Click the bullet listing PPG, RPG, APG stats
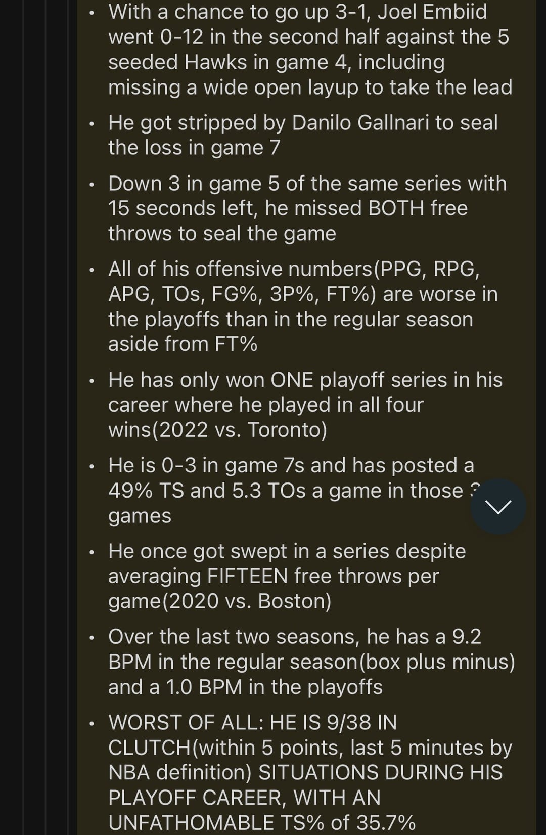This screenshot has height=835, width=546. (x=302, y=306)
